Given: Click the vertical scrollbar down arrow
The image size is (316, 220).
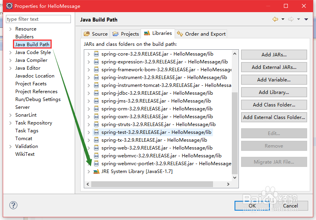Looking at the screenshot, I should click(x=235, y=177).
